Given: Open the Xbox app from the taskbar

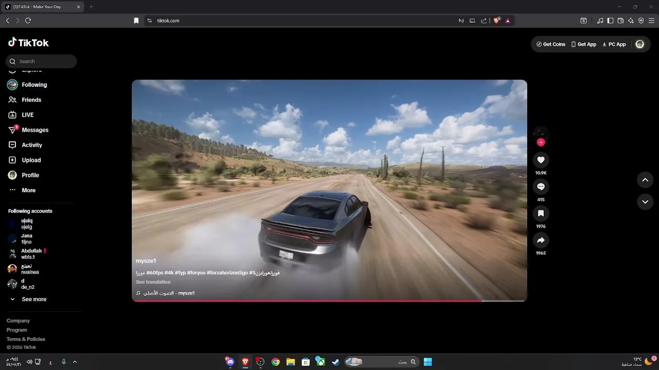Looking at the screenshot, I should 320,362.
